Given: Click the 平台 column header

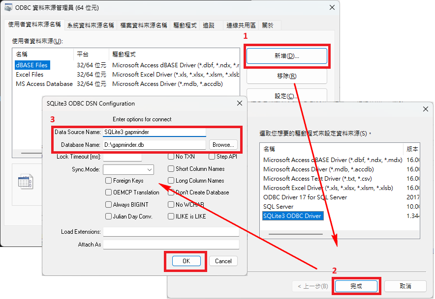Looking at the screenshot, I should [91, 54].
